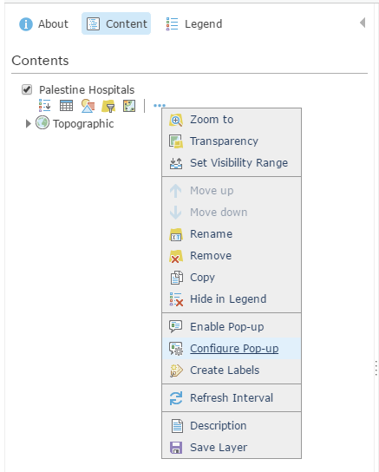This screenshot has height=472, width=379.
Task: Uncheck the Palestine Hospitals layer checkbox
Action: 27,89
